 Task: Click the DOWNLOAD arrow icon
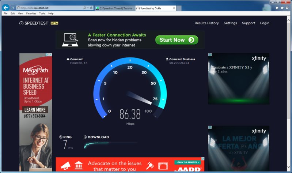pos(85,137)
